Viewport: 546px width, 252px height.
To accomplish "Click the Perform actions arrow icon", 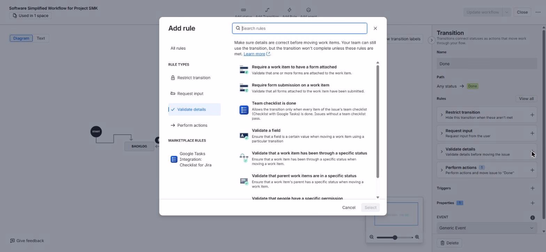I will pyautogui.click(x=173, y=125).
